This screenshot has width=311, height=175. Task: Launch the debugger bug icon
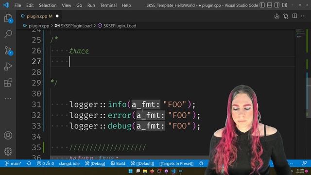point(201,163)
